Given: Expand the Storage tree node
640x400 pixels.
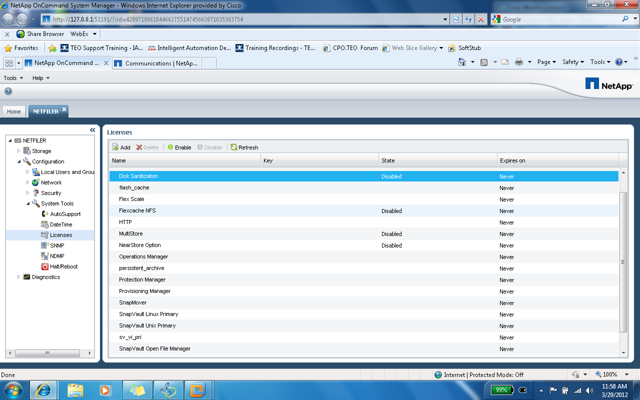Looking at the screenshot, I should [x=19, y=151].
